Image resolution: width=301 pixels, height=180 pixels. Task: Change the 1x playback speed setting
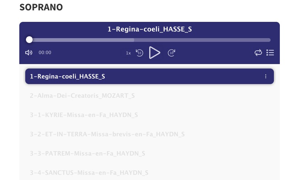click(128, 53)
